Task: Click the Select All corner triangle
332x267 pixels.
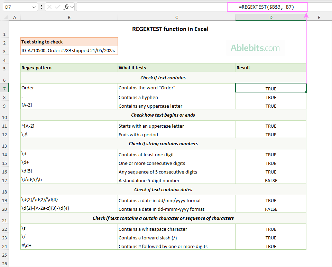Action: tap(6, 18)
